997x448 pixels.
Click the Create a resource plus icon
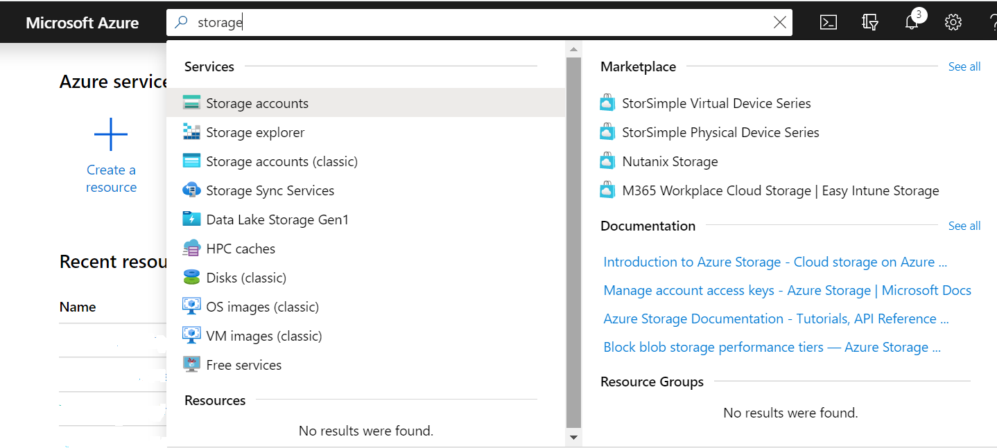point(111,134)
